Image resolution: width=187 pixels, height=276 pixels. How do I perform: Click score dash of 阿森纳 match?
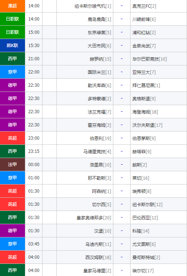[x=122, y=191]
